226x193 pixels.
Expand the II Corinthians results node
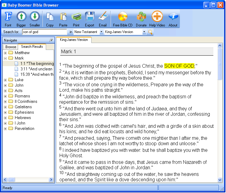[5, 102]
